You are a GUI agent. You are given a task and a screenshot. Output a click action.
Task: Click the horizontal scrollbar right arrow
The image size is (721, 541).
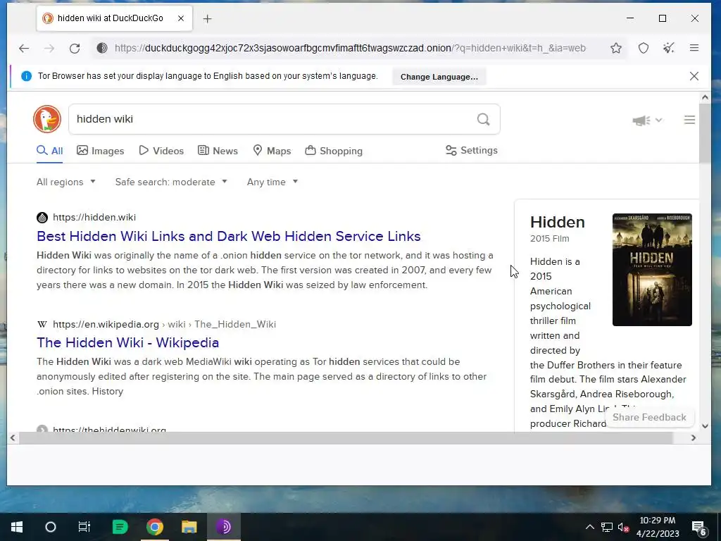(694, 438)
